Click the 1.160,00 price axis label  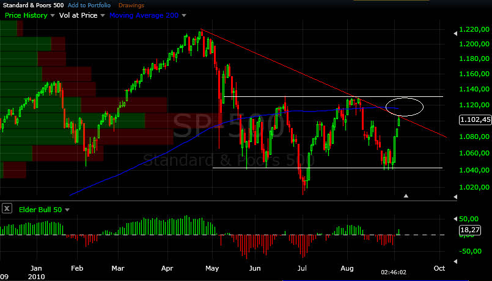click(x=474, y=74)
